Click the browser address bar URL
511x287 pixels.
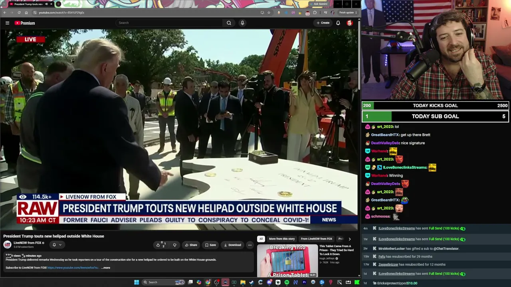(x=61, y=12)
